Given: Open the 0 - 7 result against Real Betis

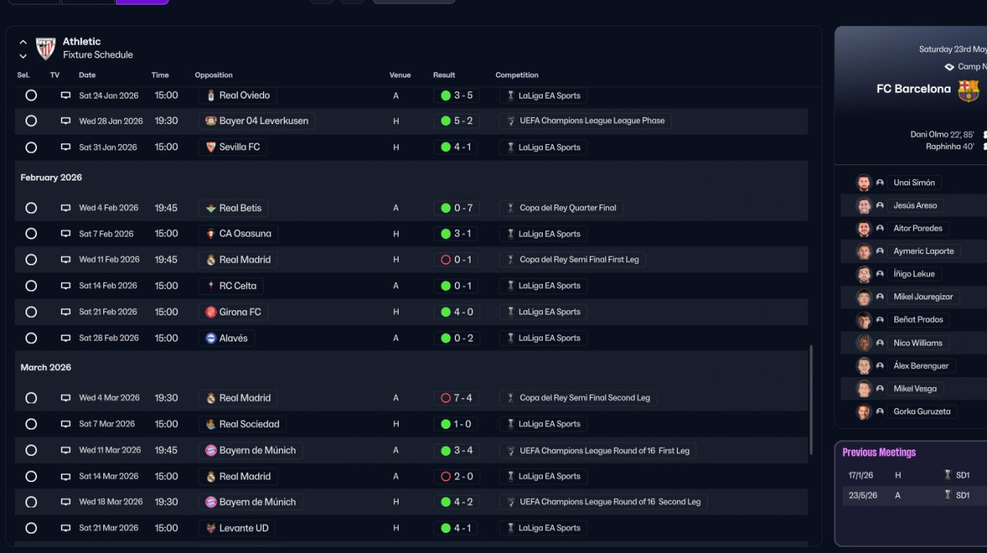Looking at the screenshot, I should pos(456,208).
